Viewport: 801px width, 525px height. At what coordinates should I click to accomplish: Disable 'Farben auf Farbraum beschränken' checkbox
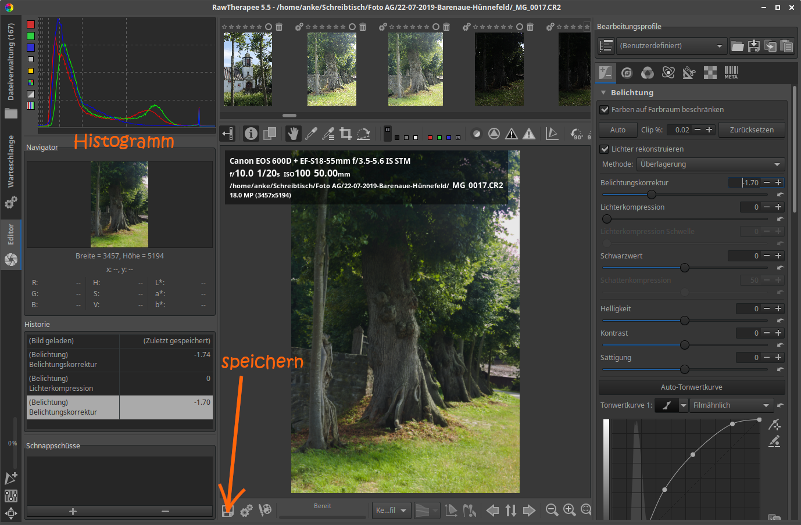pyautogui.click(x=605, y=109)
